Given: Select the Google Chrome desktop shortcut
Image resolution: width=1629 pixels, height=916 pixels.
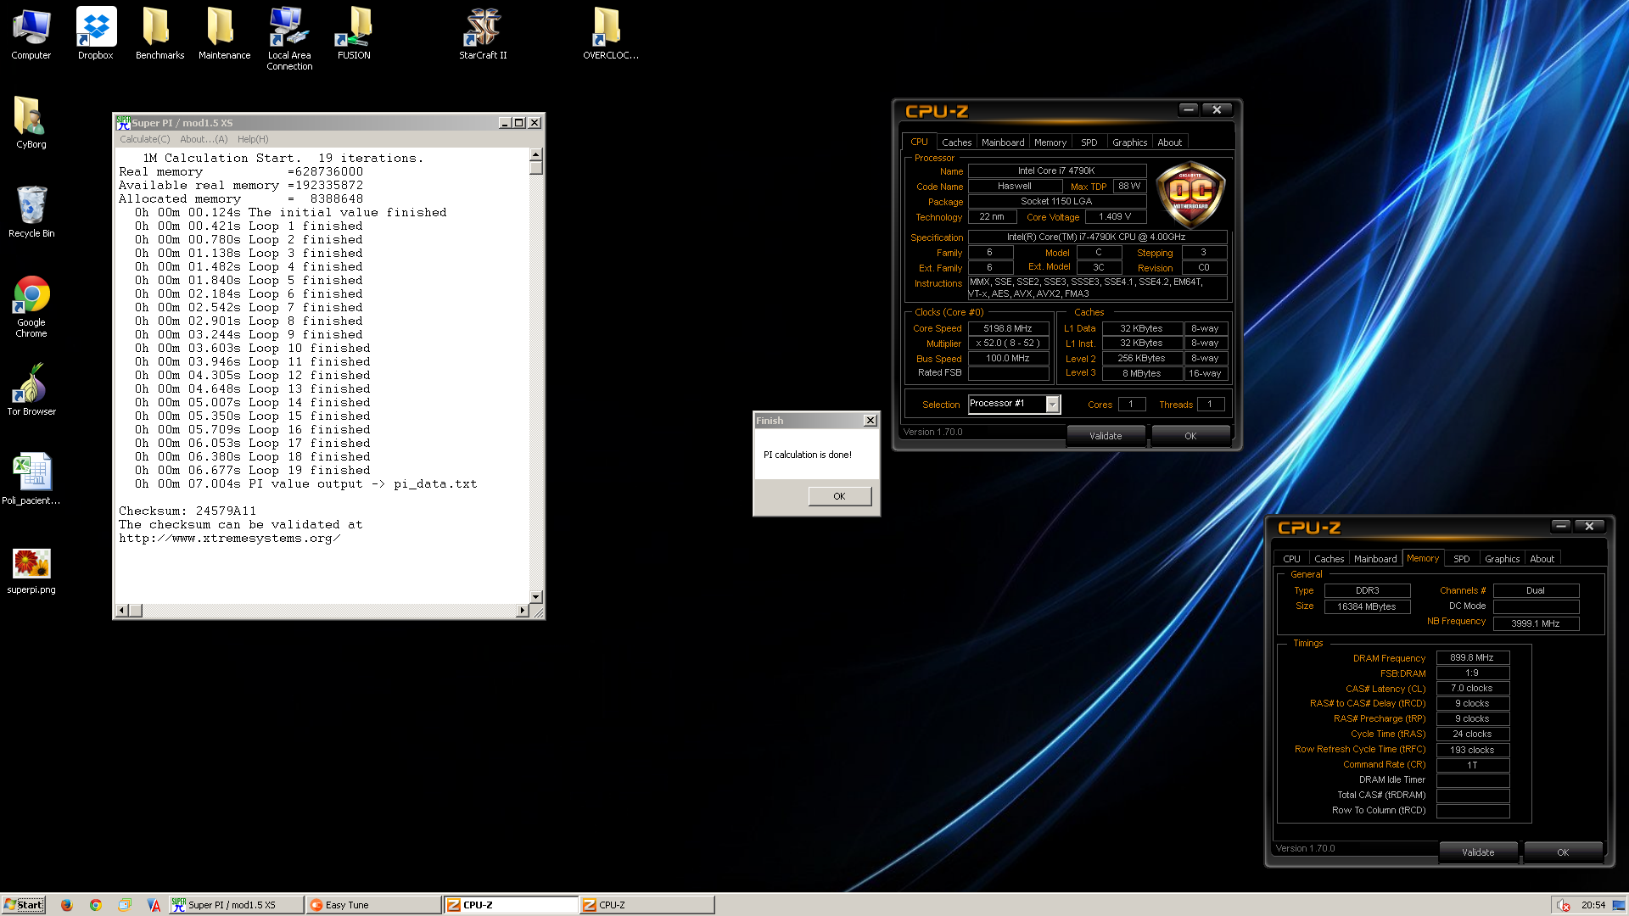Looking at the screenshot, I should tap(31, 307).
